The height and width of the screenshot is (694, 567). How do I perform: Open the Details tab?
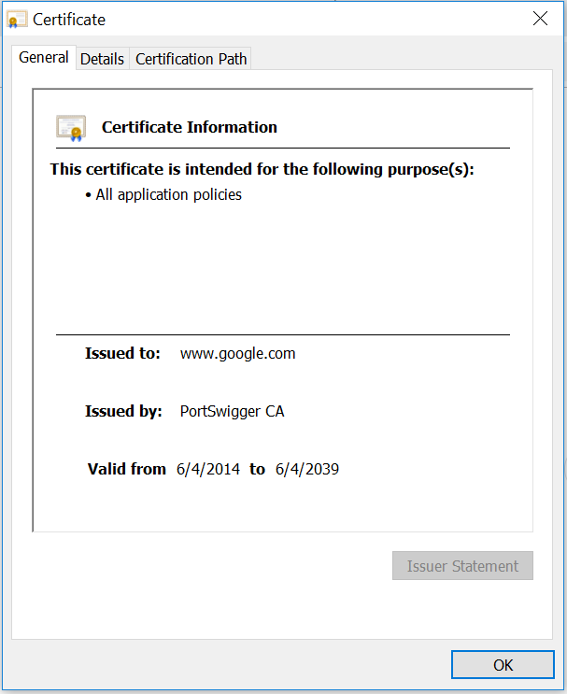point(102,59)
